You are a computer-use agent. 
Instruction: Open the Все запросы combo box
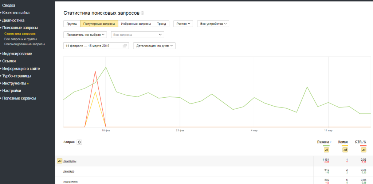(x=138, y=35)
